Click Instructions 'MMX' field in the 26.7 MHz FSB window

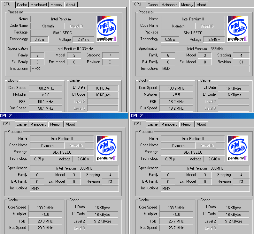pos(205,188)
